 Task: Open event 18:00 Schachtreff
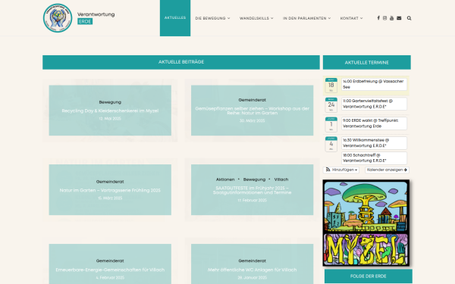[x=374, y=158]
